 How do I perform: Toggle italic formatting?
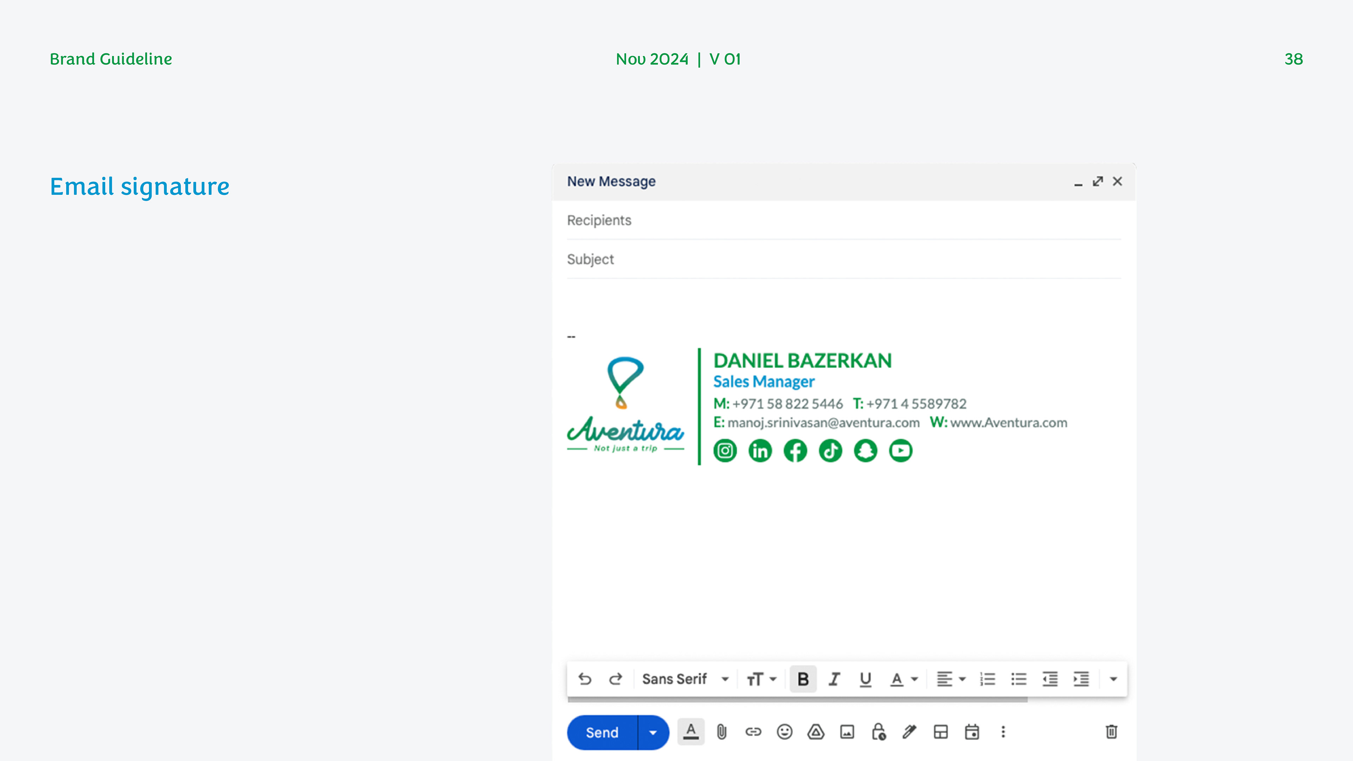point(834,679)
